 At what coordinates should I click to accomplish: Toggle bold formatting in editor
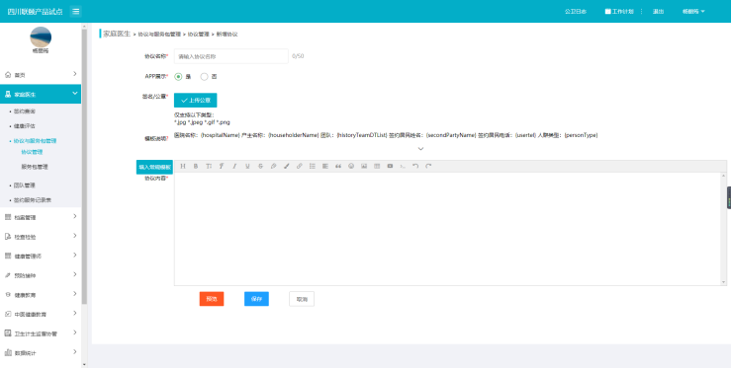(196, 167)
